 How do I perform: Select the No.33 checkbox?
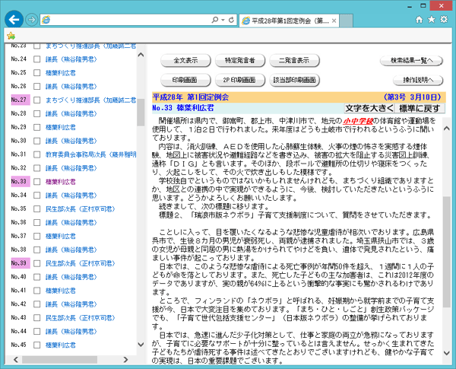click(37, 182)
